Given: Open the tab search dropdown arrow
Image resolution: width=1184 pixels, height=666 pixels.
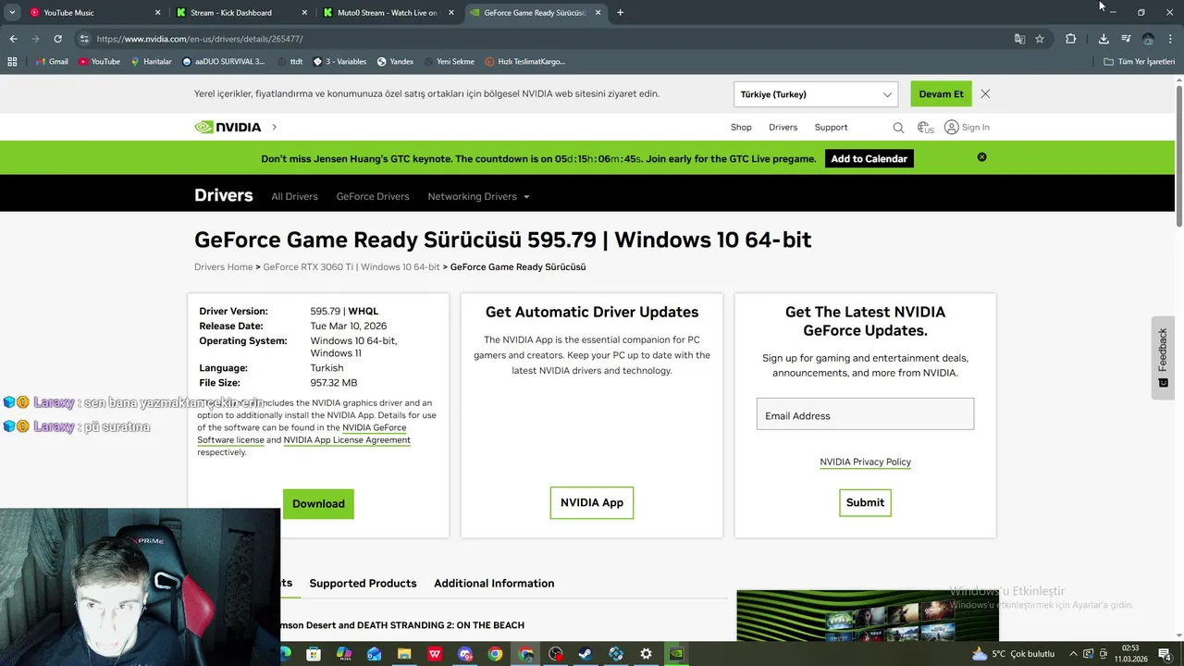Looking at the screenshot, I should (12, 13).
